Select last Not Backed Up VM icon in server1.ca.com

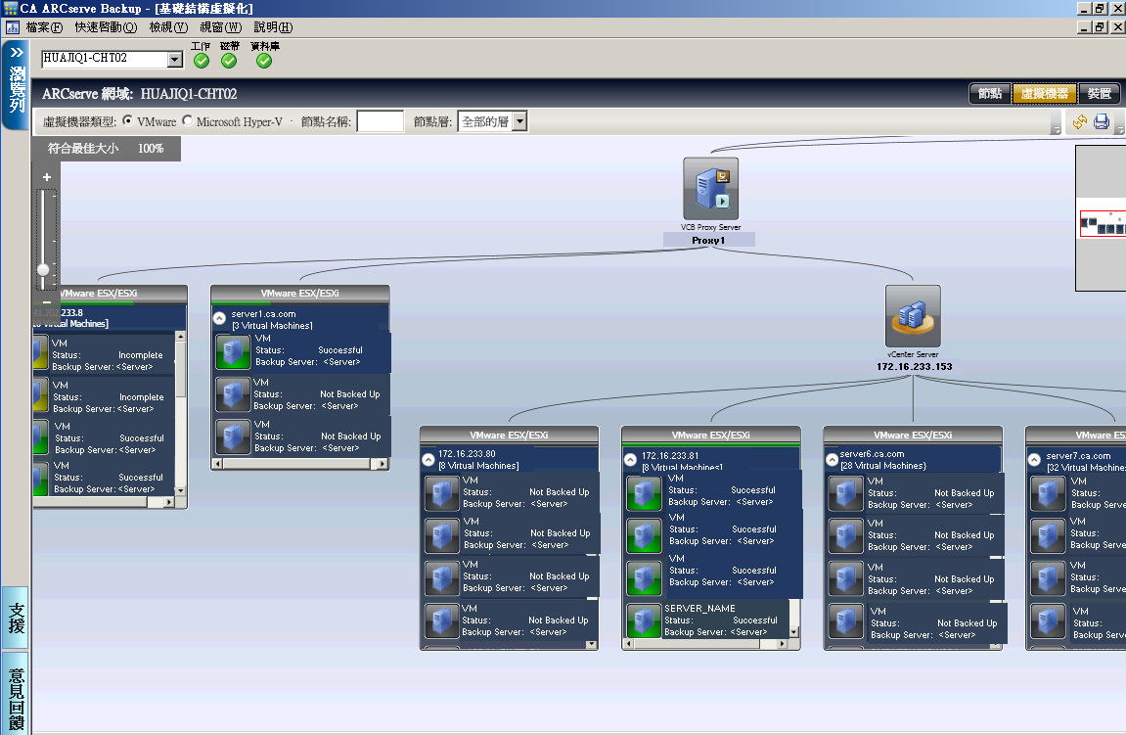(233, 436)
